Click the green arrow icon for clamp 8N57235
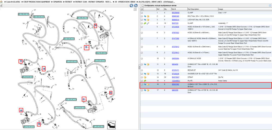The image size is (272, 130). (x=145, y=23)
